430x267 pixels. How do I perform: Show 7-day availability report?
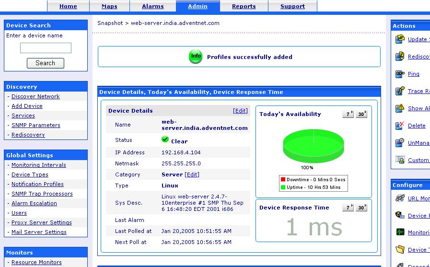tap(348, 114)
